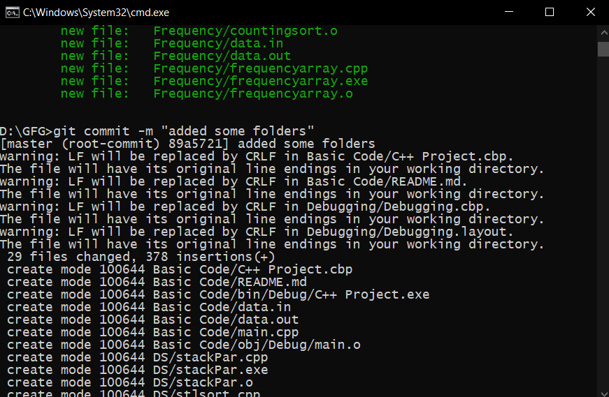Click the window title C:\Windows\System32\cmd.exe
The width and height of the screenshot is (609, 397).
point(96,13)
